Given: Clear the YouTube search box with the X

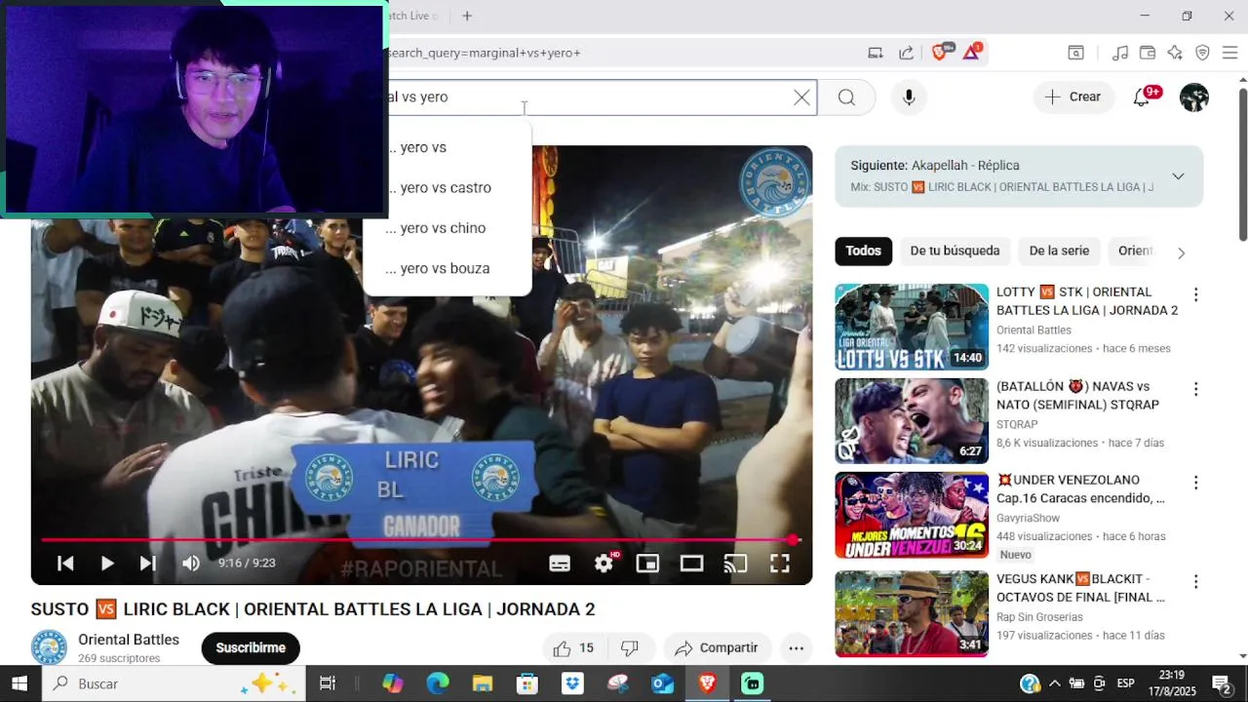Looking at the screenshot, I should click(x=801, y=97).
